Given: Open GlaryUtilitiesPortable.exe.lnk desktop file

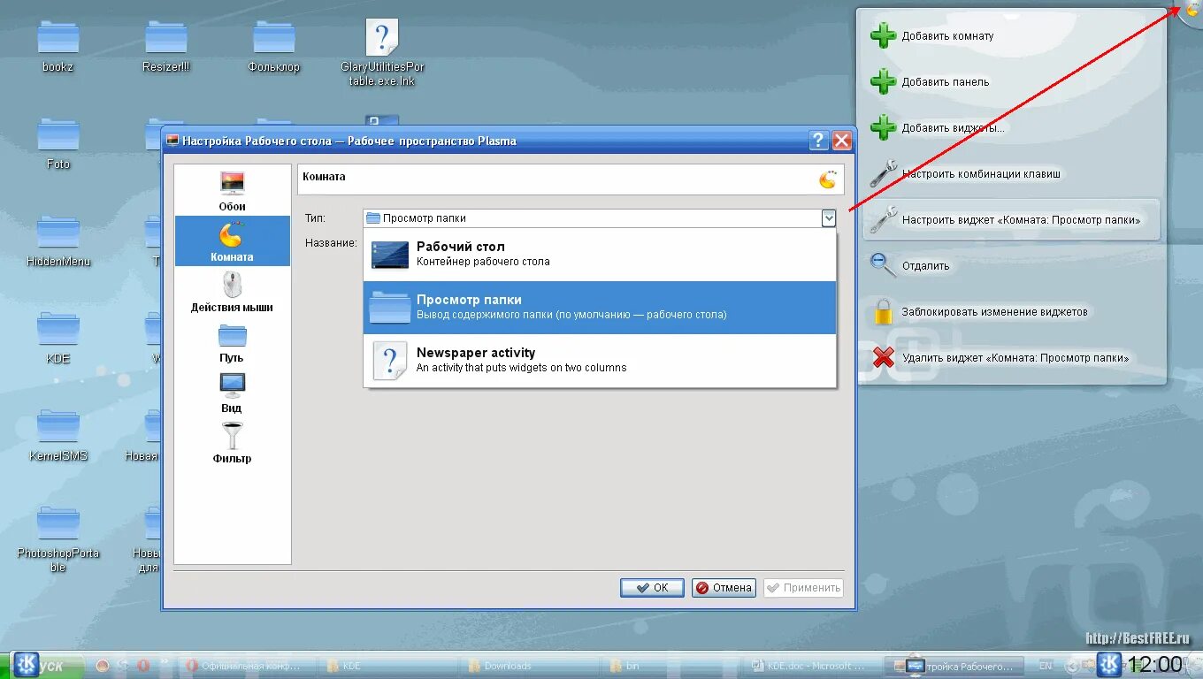Looking at the screenshot, I should 382,53.
